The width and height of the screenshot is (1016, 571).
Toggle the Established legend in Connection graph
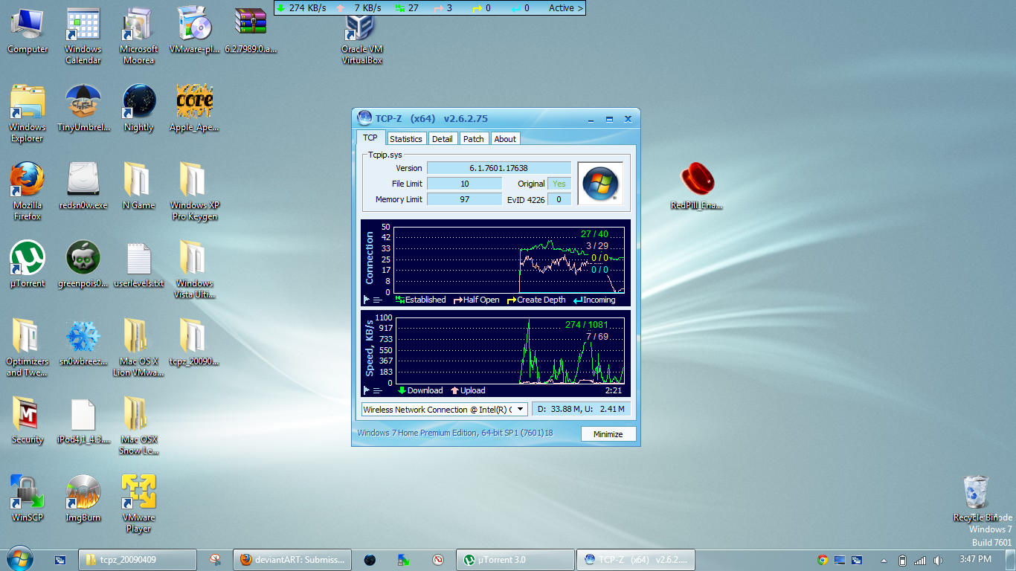[421, 300]
